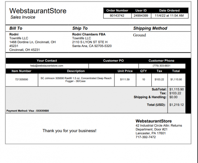Select the Ground shipping method value
Screen dimensions: 198x163
click(x=139, y=35)
